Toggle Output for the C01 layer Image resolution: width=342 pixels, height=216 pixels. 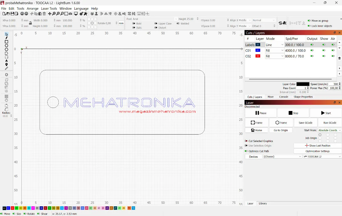312,50
